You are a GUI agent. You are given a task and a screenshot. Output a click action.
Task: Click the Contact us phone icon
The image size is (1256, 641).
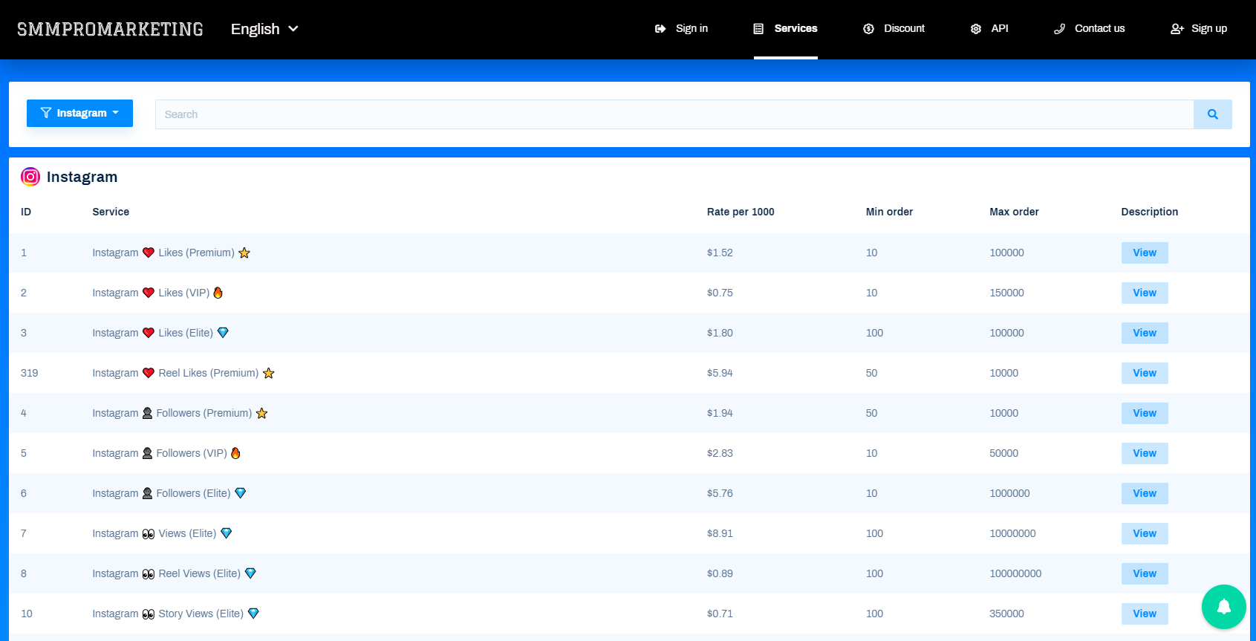[x=1059, y=29]
